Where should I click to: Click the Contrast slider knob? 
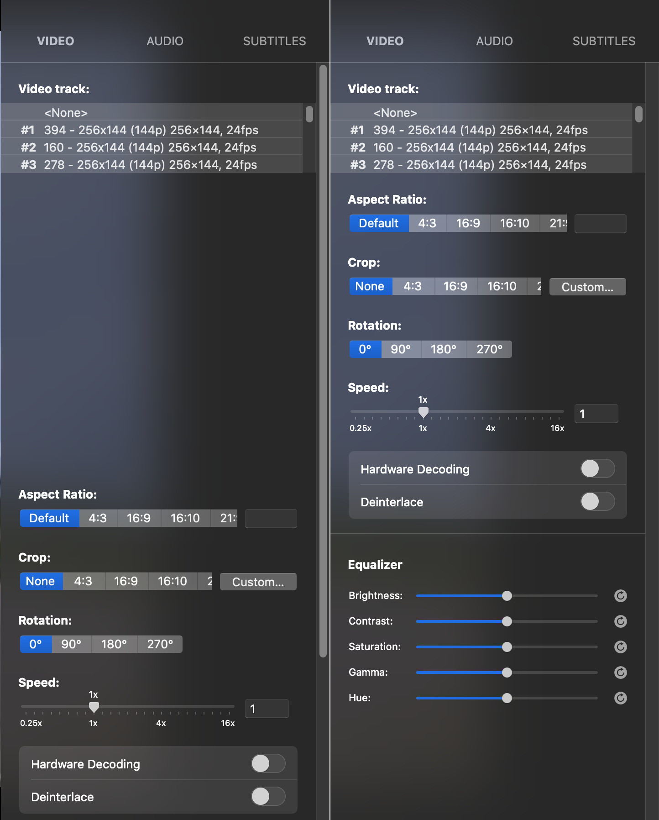pos(507,621)
